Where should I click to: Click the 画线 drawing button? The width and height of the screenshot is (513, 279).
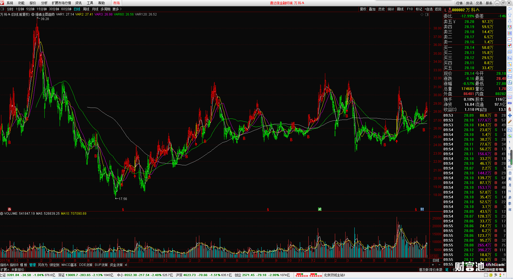point(400,9)
